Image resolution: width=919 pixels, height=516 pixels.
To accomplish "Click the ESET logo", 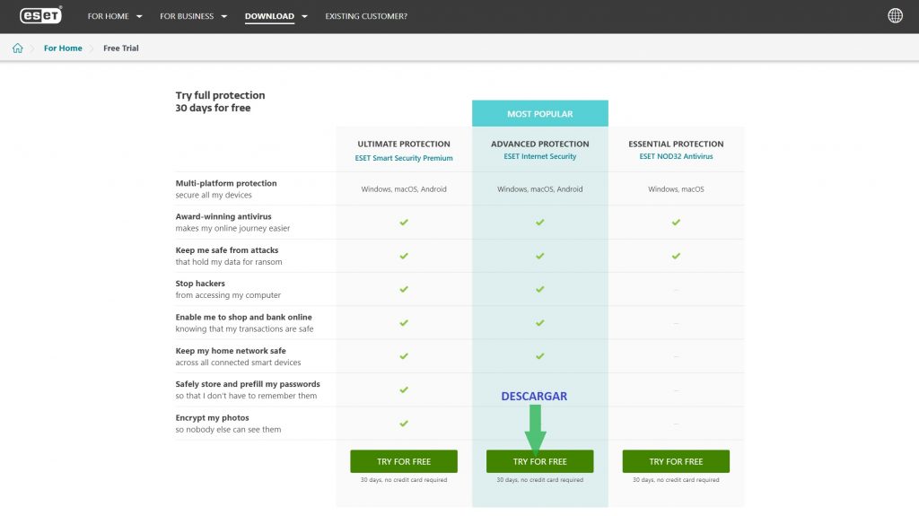I will (40, 16).
